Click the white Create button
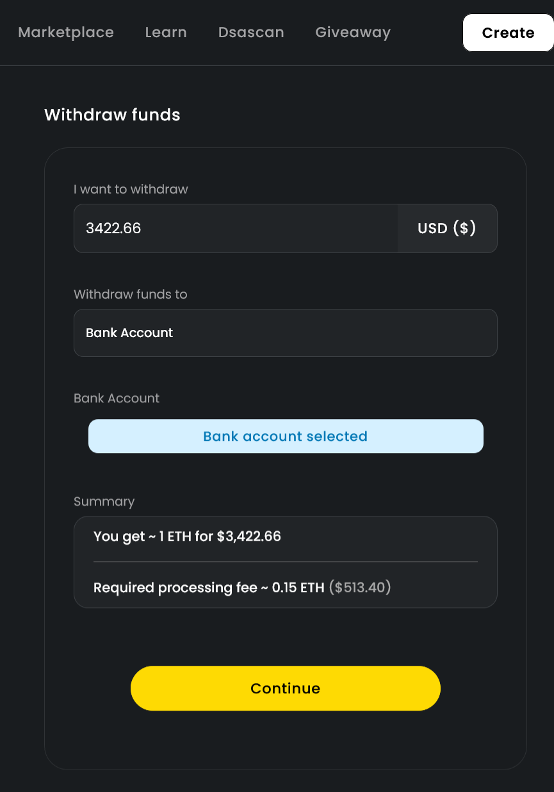The height and width of the screenshot is (792, 554). (x=508, y=33)
